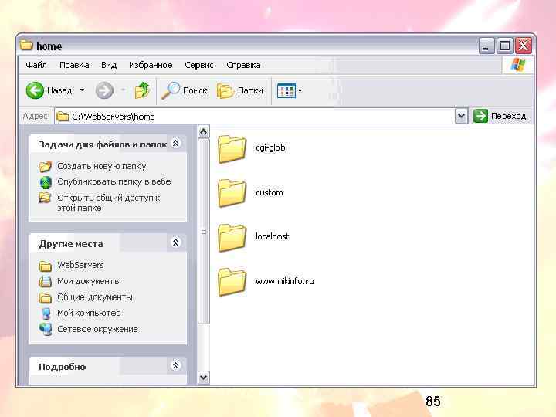Select the www.nikinfo.ru folder icon
Screen dimensions: 556x417
click(232, 282)
